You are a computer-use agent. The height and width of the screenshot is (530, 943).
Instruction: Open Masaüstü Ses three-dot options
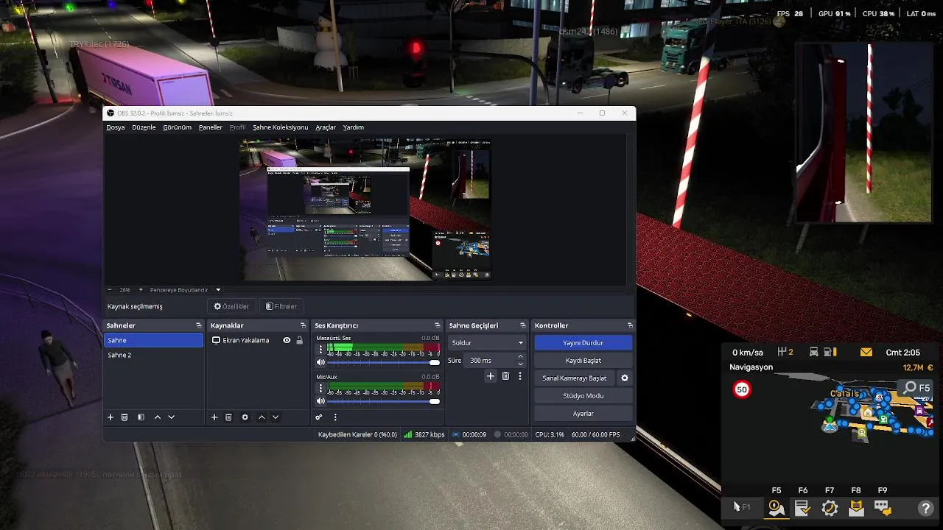[320, 350]
